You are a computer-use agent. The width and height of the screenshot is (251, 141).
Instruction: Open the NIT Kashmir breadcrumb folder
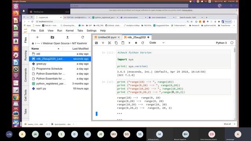click(x=80, y=43)
